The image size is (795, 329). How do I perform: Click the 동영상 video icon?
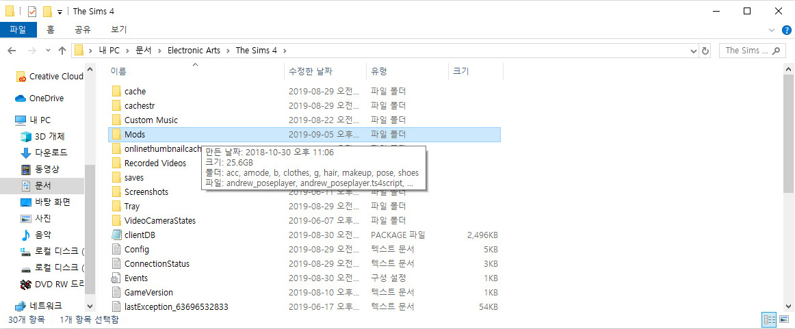point(26,169)
